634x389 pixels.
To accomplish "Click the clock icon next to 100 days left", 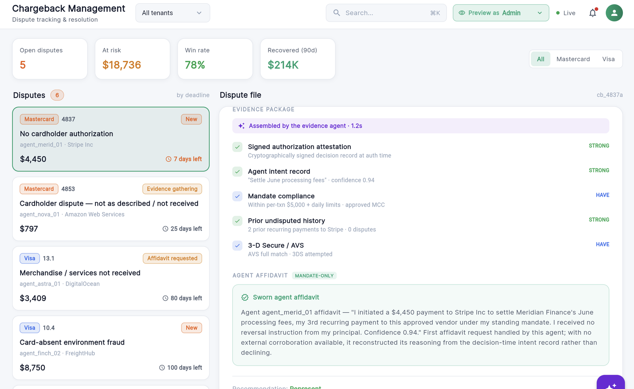I will (x=162, y=368).
